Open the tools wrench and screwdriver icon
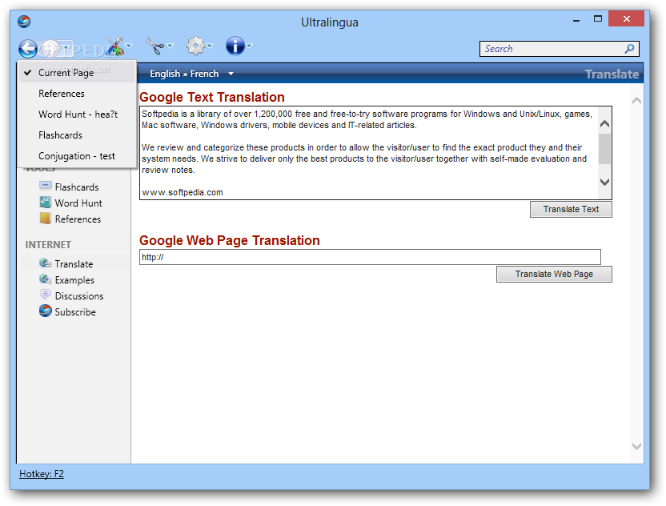This screenshot has height=506, width=666. pos(114,46)
